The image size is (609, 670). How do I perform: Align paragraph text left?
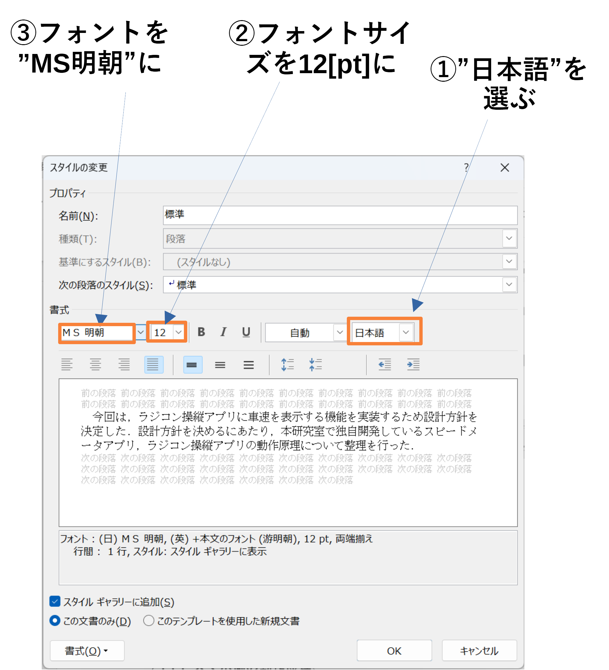tap(67, 365)
